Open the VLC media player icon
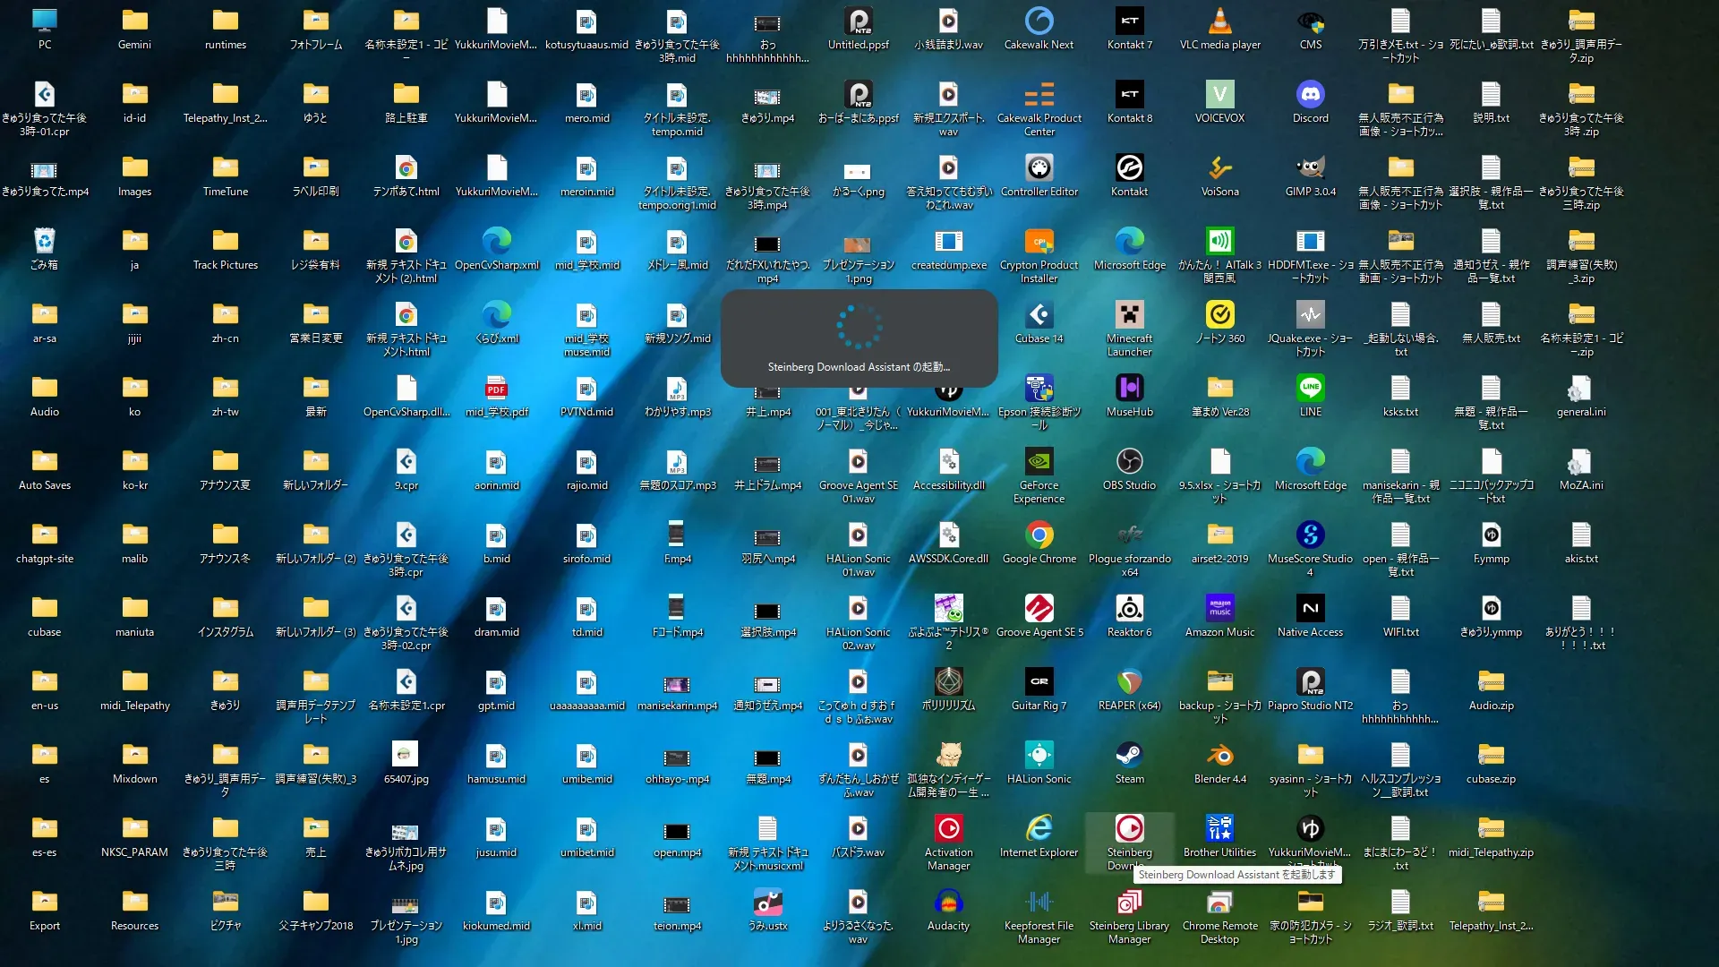Viewport: 1719px width, 967px height. (x=1219, y=21)
